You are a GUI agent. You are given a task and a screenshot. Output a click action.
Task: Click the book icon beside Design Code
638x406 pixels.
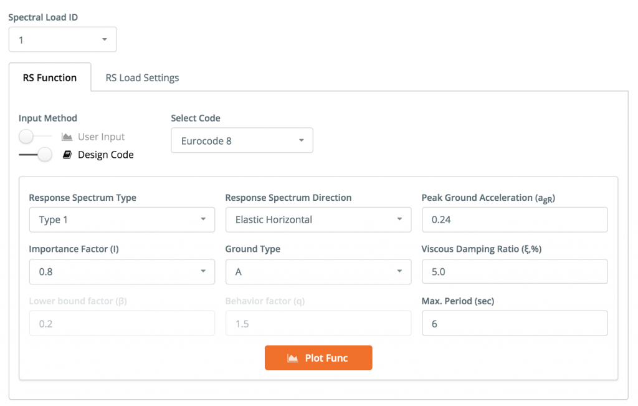click(x=67, y=154)
